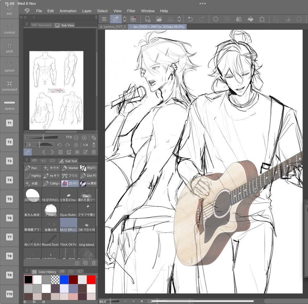Click the Fill paint bucket icon in the command bar
The width and height of the screenshot is (308, 304).
(x=250, y=19)
